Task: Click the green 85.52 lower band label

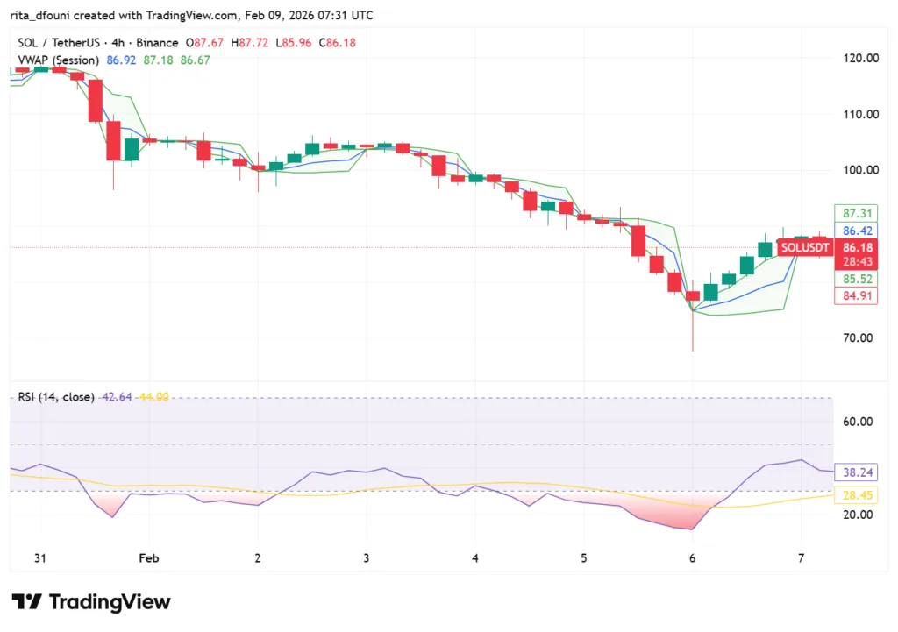Action: pos(856,279)
